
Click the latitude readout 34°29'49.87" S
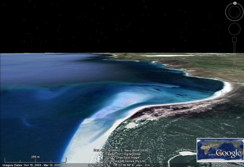tap(100, 165)
